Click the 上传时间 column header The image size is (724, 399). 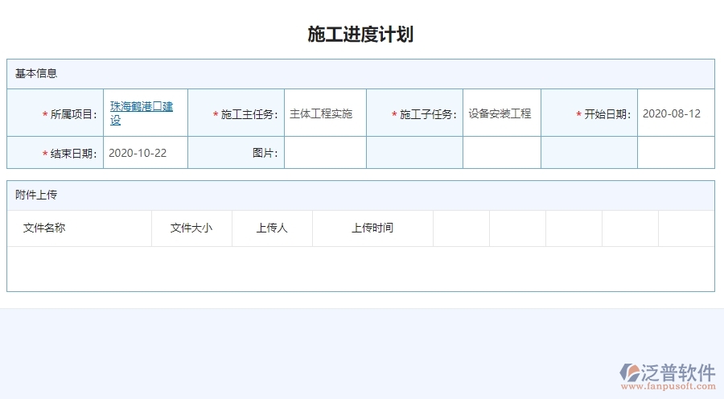pyautogui.click(x=372, y=228)
